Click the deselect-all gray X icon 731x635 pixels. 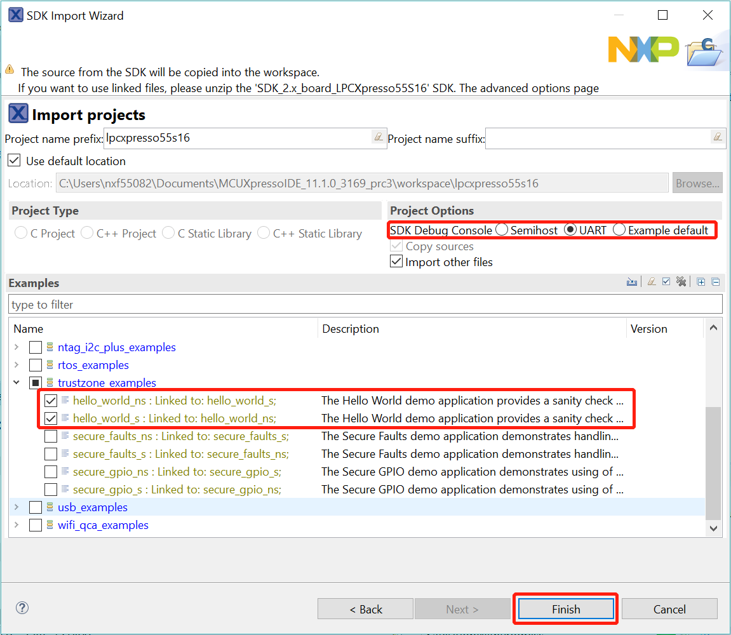[681, 282]
